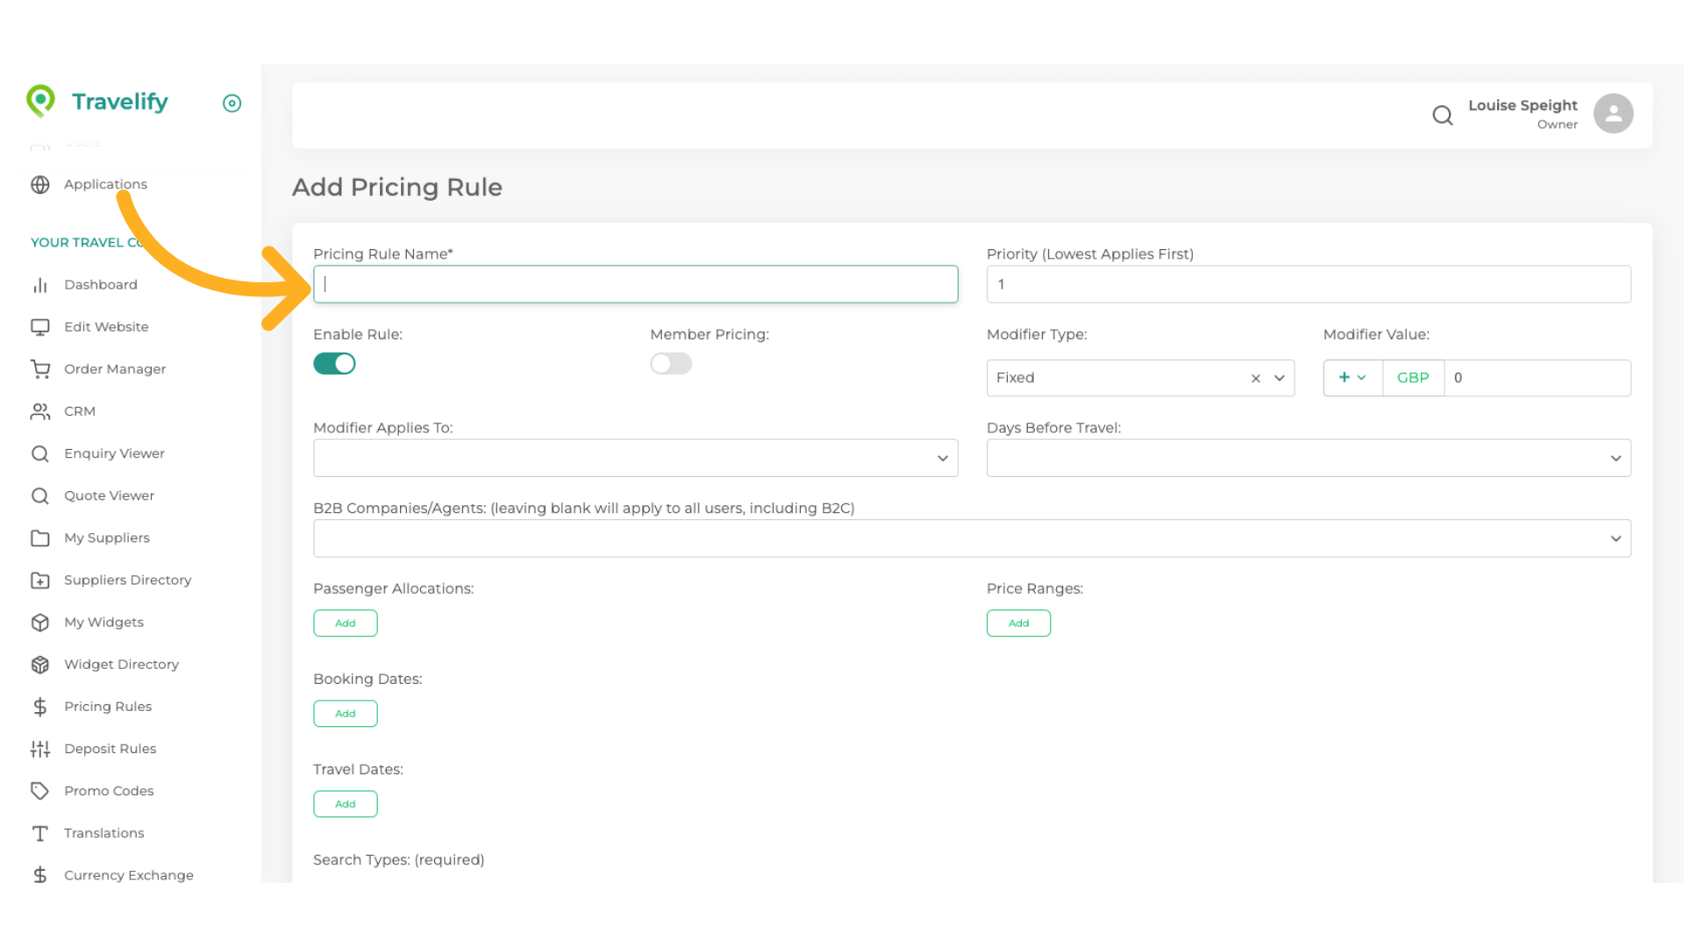1684x947 pixels.
Task: Turn on Member Pricing toggle
Action: click(x=671, y=364)
